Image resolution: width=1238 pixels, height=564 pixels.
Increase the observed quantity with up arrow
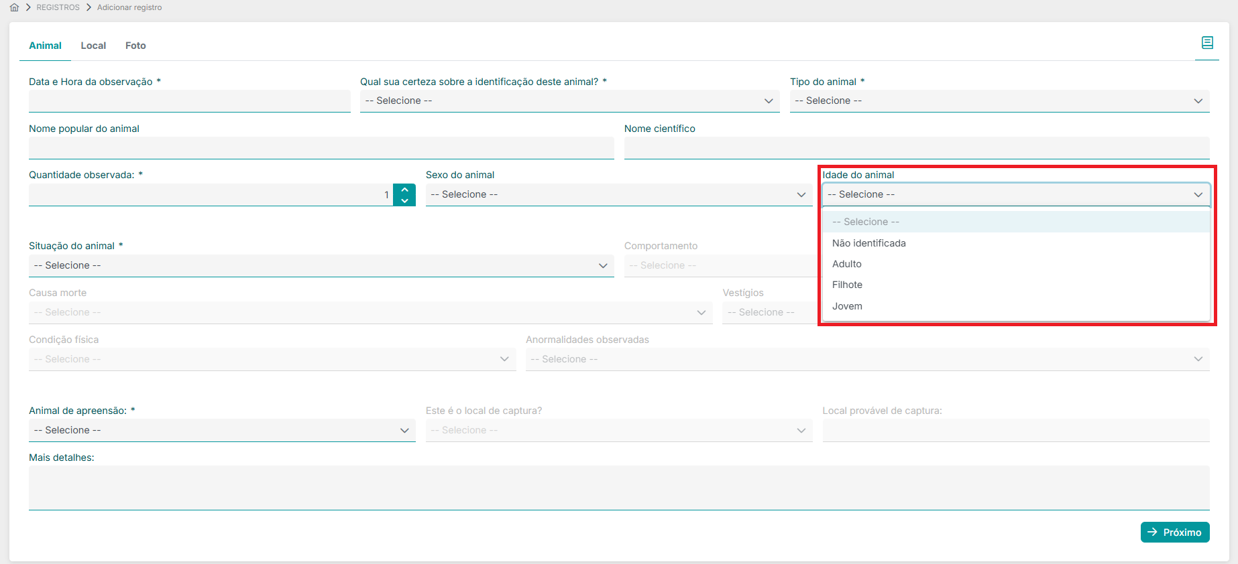tap(404, 190)
